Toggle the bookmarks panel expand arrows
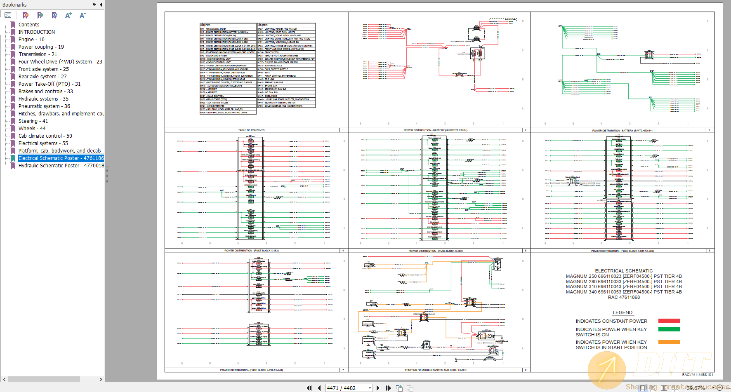The height and width of the screenshot is (392, 731). (95, 5)
